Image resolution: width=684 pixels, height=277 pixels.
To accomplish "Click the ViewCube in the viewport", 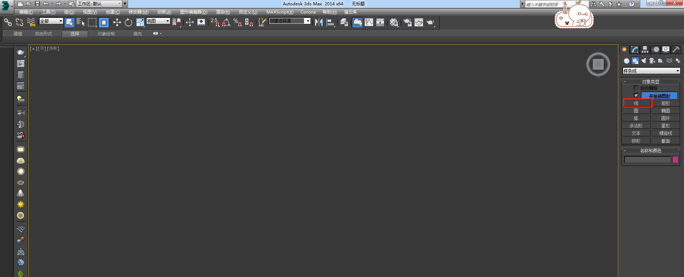I will 598,64.
